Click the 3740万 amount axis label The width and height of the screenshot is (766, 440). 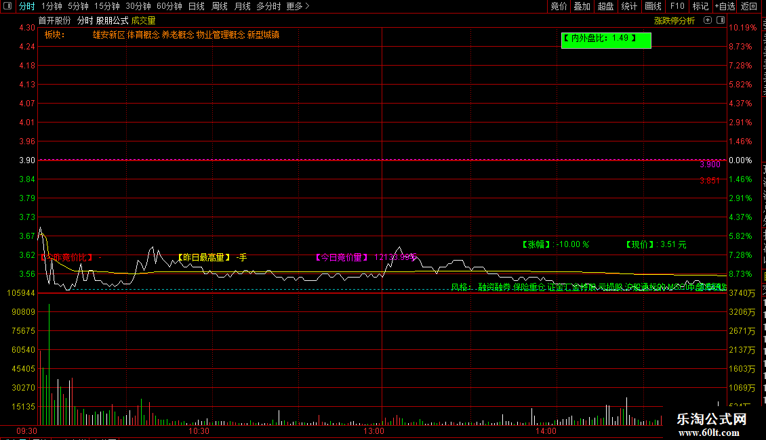tap(742, 293)
